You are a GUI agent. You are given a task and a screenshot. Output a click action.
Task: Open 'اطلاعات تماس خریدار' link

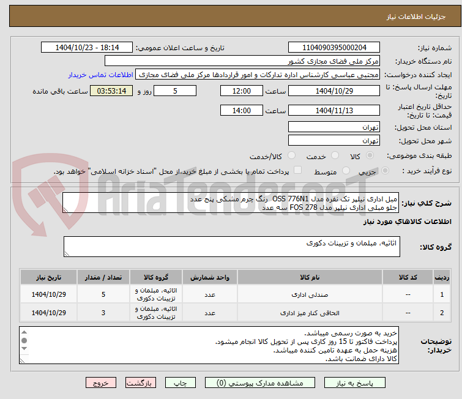101,75
